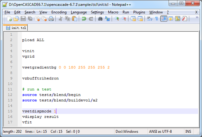
Task: Open the Window menu
Action: (156, 12)
